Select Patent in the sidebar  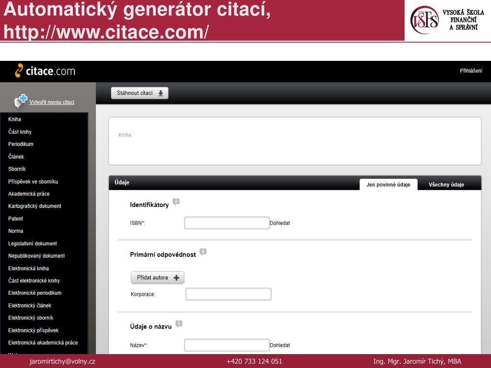click(16, 218)
